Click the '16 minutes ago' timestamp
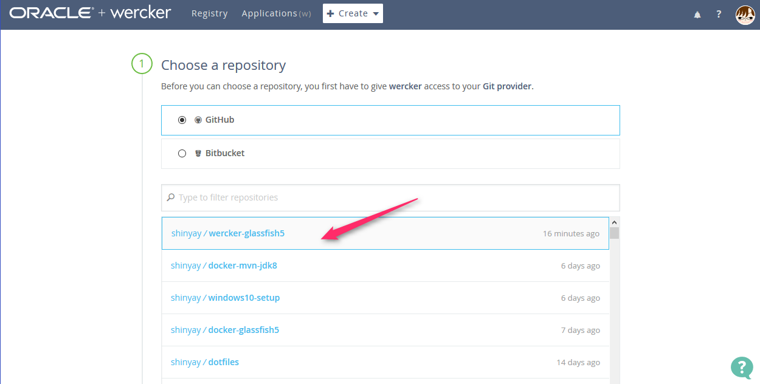Image resolution: width=760 pixels, height=384 pixels. (571, 233)
